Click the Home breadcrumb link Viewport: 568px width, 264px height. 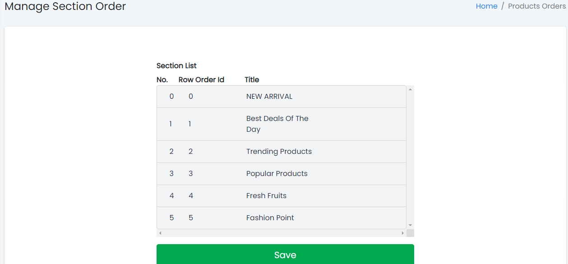click(x=486, y=6)
